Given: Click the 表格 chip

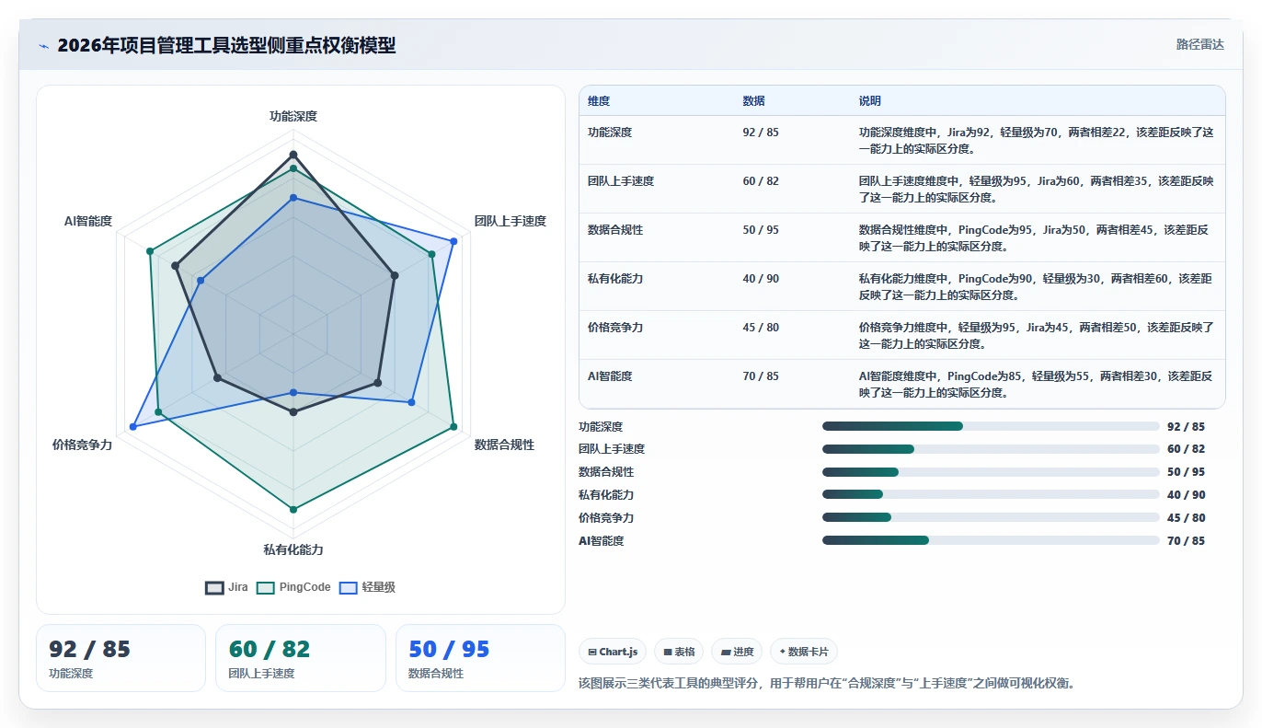Looking at the screenshot, I should click(x=680, y=652).
